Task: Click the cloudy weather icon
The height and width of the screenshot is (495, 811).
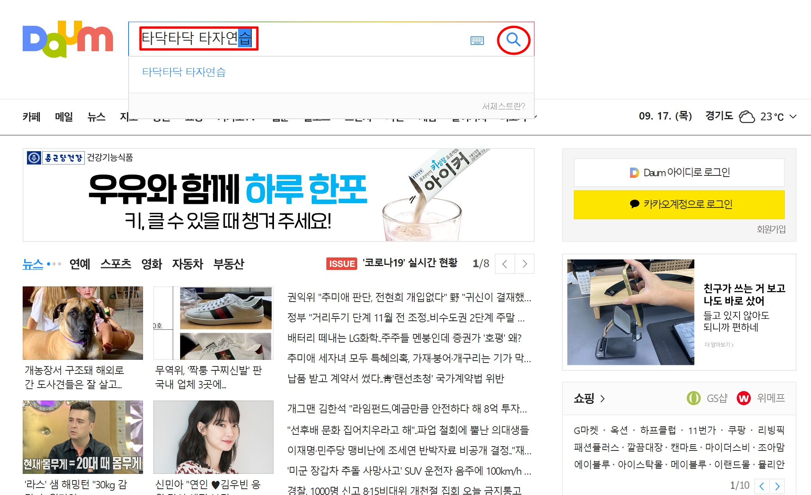Action: [747, 116]
